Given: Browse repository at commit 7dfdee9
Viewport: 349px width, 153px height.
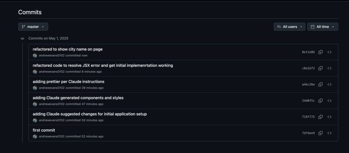Looking at the screenshot, I should (x=330, y=133).
